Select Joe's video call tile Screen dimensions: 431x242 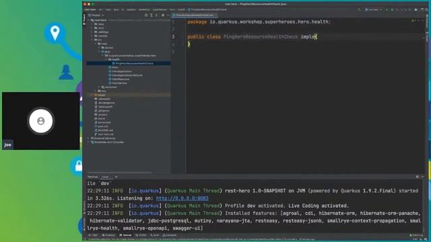click(41, 121)
